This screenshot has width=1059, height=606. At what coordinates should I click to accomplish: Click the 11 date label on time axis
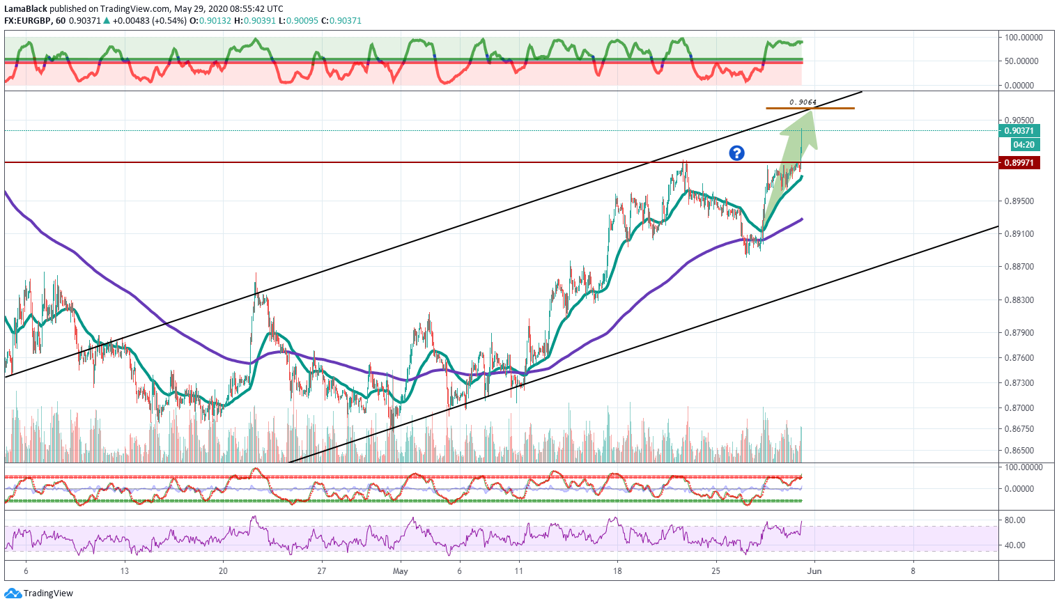tap(518, 571)
